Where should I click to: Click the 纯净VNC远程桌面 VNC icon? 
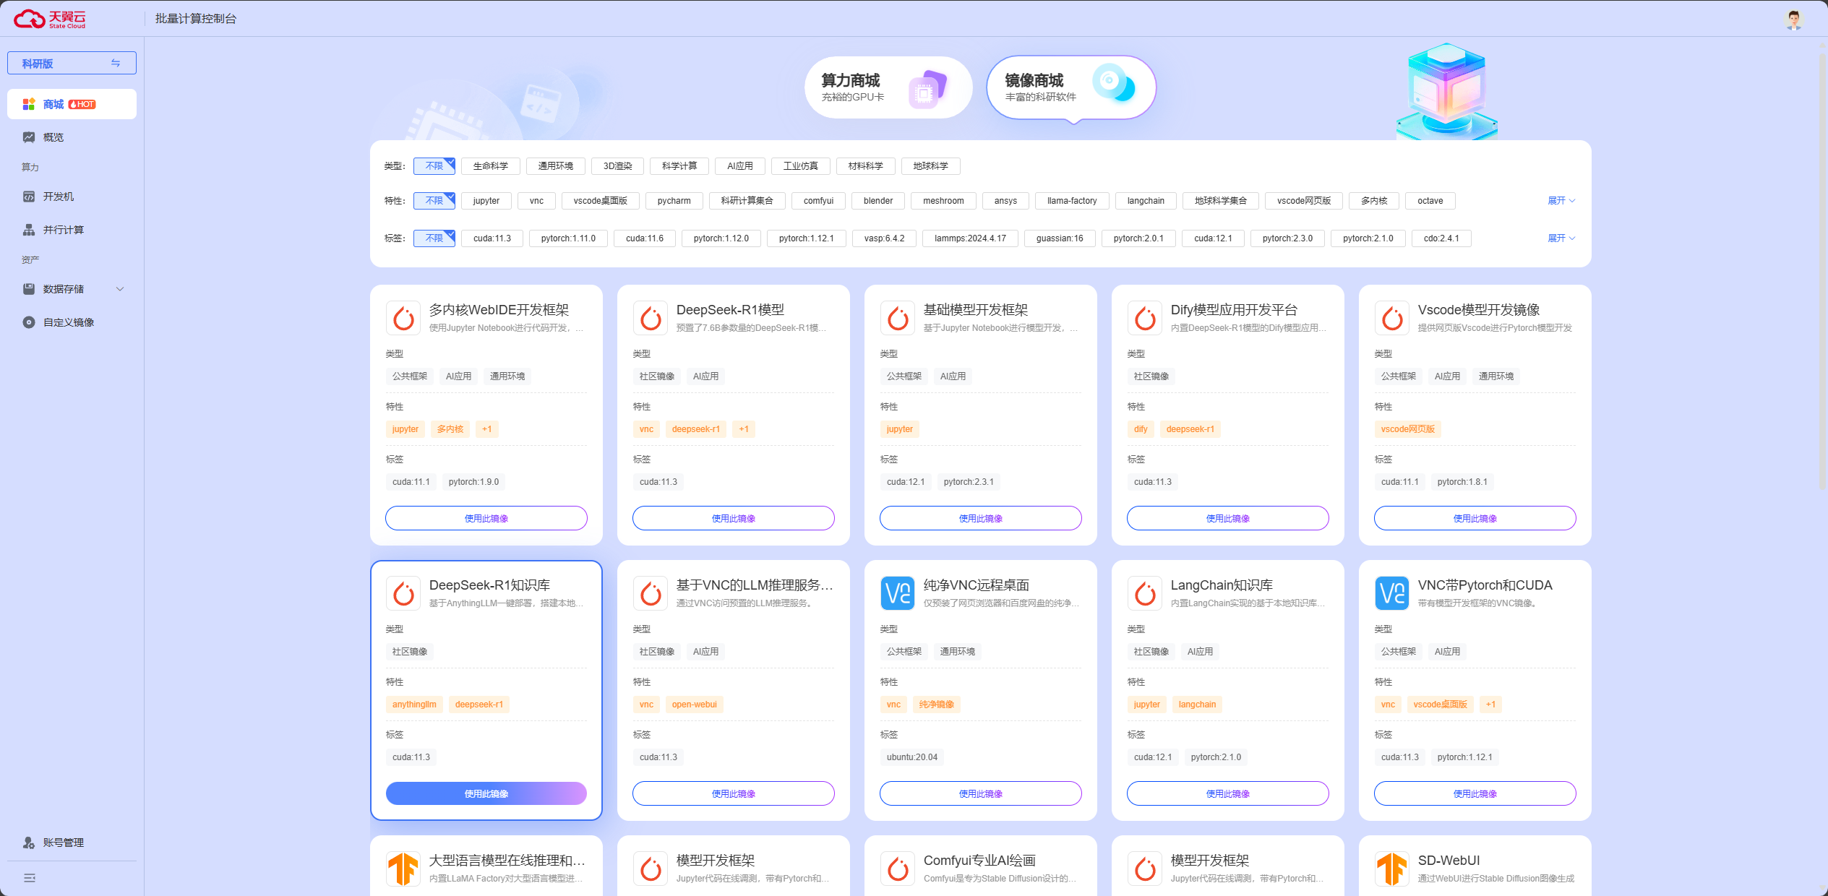pos(898,593)
